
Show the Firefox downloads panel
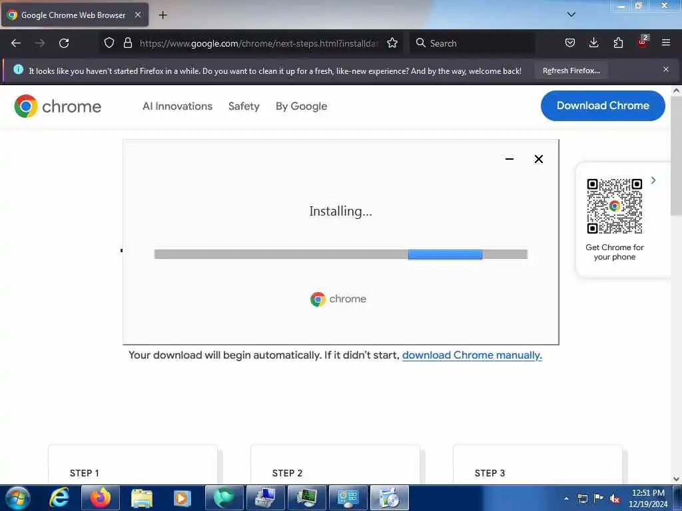point(593,43)
